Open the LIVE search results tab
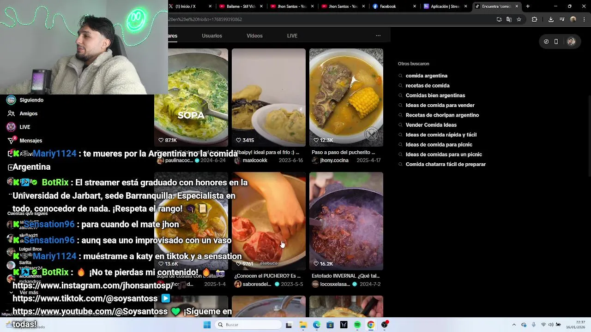 click(292, 36)
